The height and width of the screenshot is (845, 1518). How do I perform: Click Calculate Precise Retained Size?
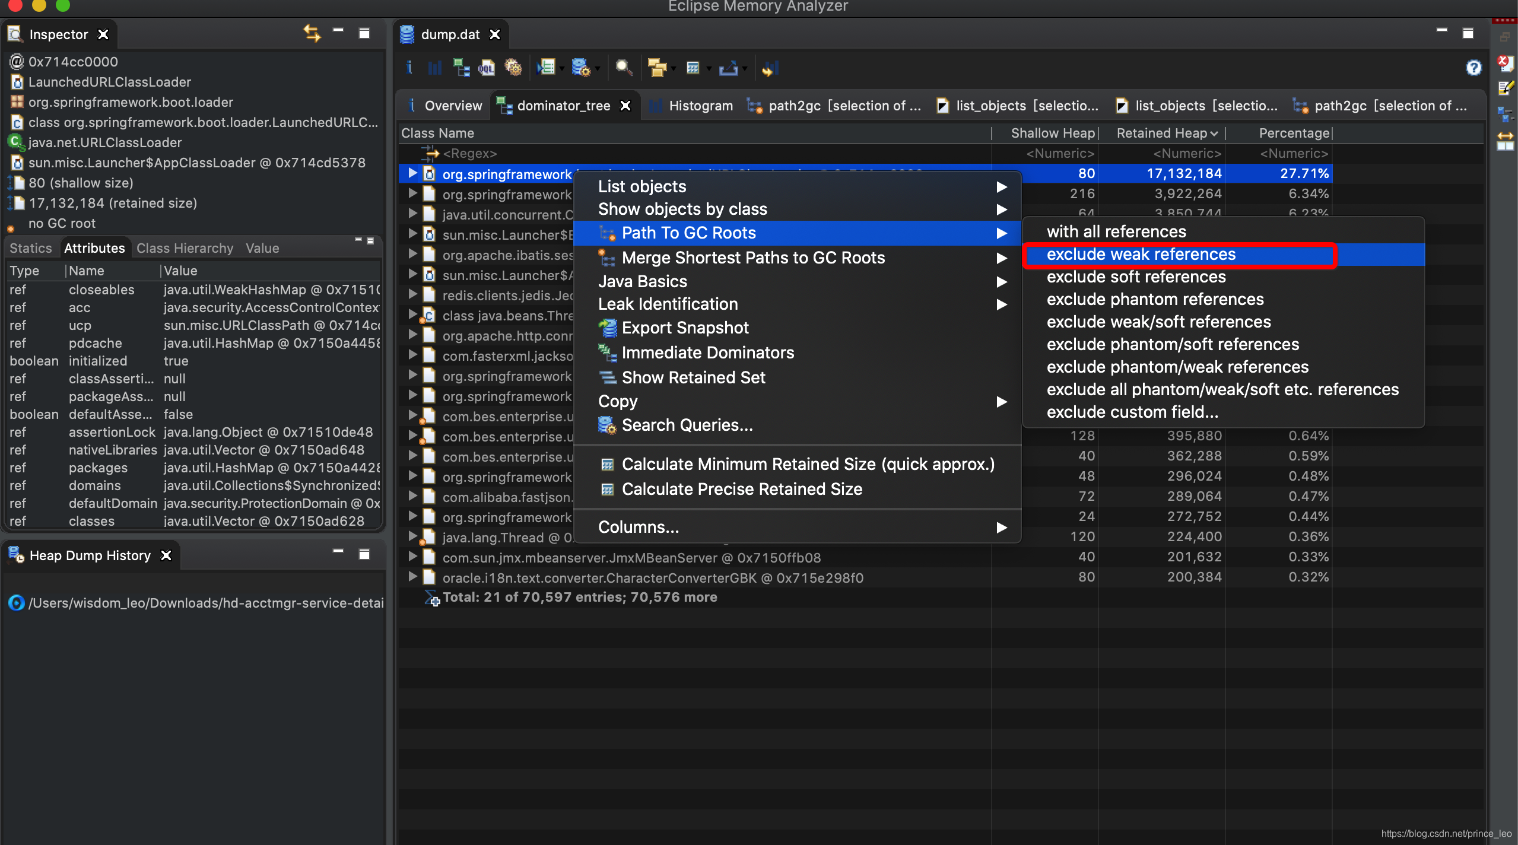pyautogui.click(x=741, y=489)
